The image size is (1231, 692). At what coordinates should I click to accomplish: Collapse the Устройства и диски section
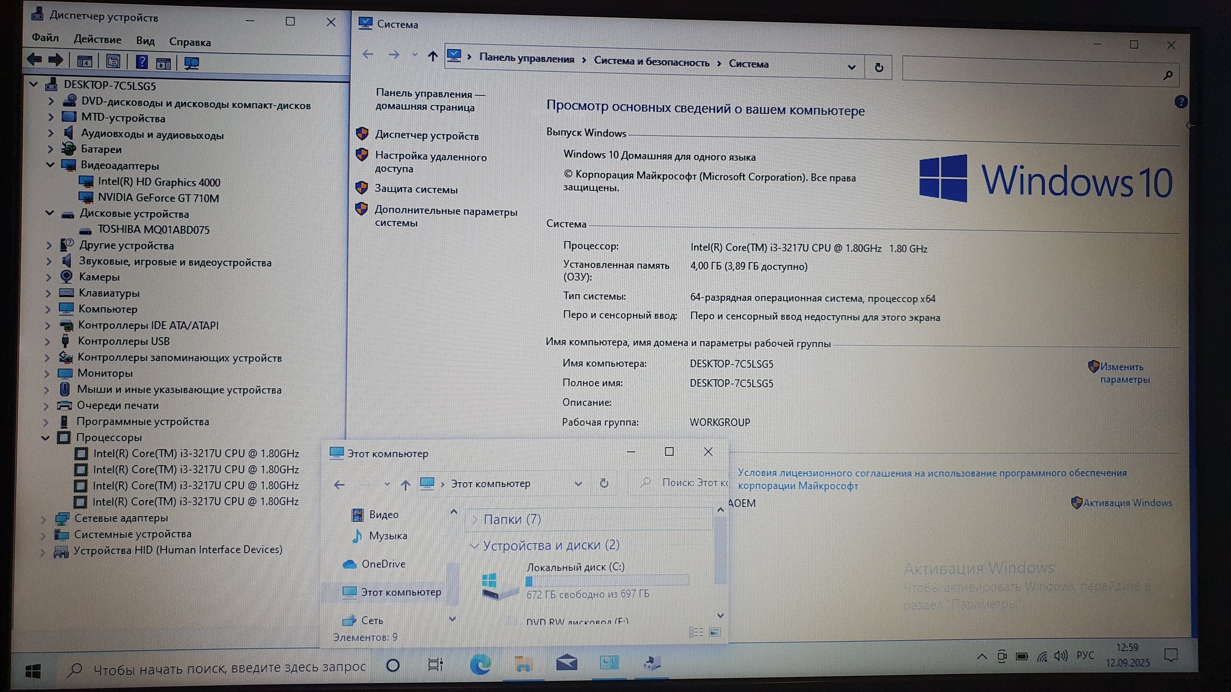tap(474, 545)
